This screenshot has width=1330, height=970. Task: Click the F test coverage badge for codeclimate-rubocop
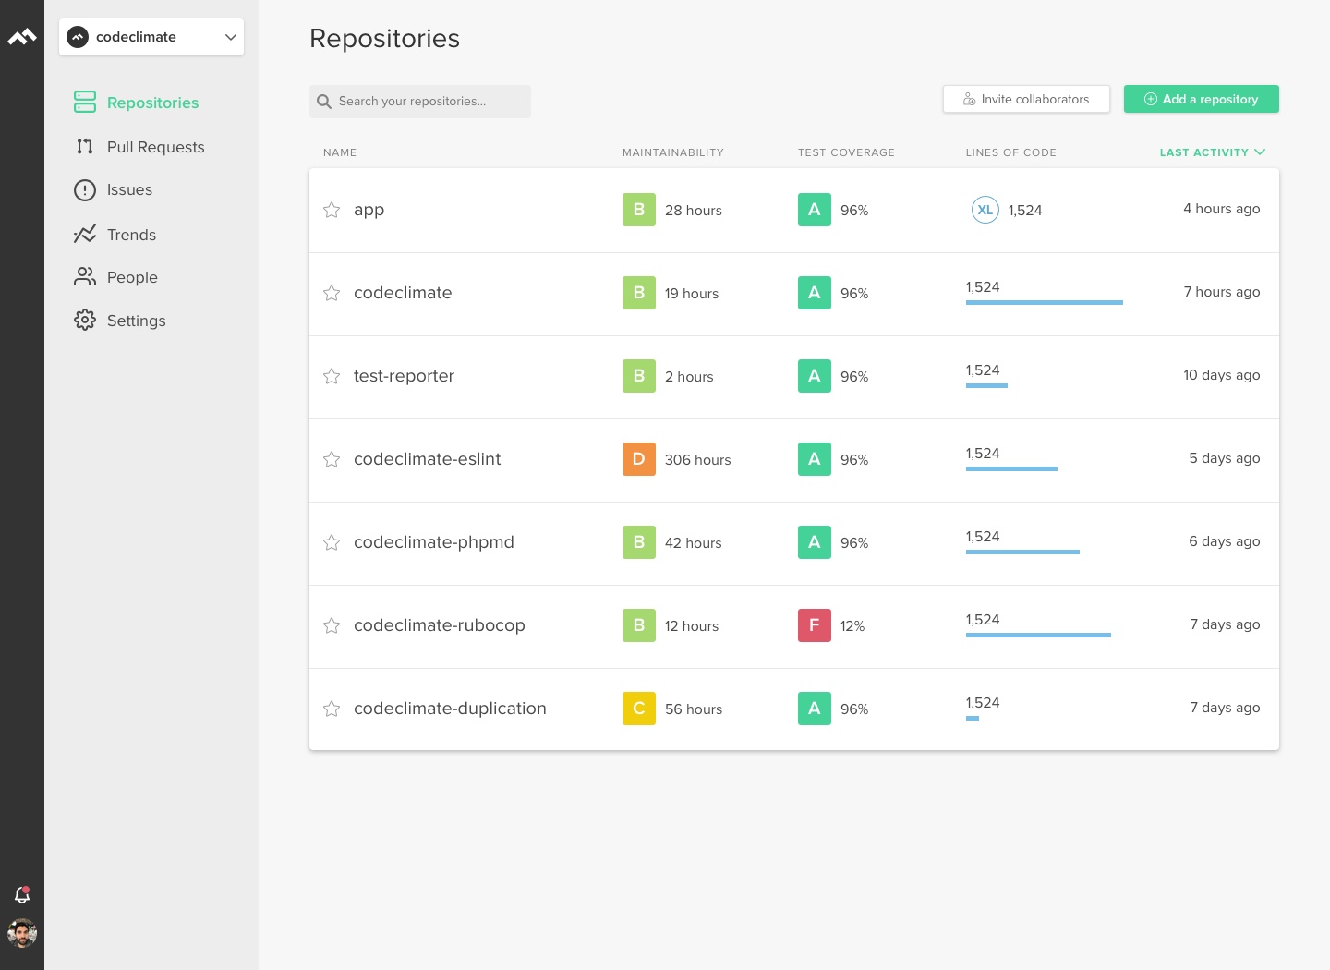(814, 625)
